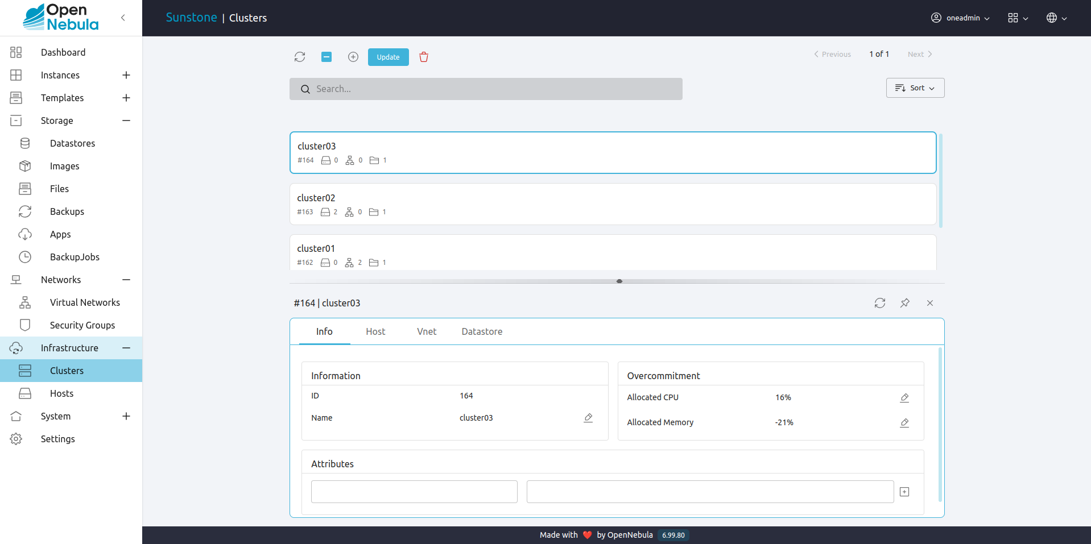Edit the cluster Name field
Image resolution: width=1091 pixels, height=544 pixels.
pyautogui.click(x=588, y=418)
